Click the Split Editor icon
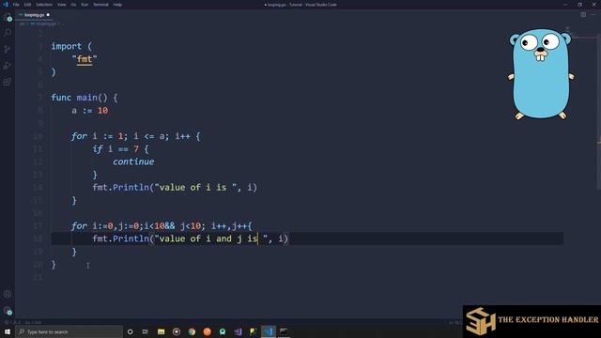601x338 pixels. tap(583, 15)
